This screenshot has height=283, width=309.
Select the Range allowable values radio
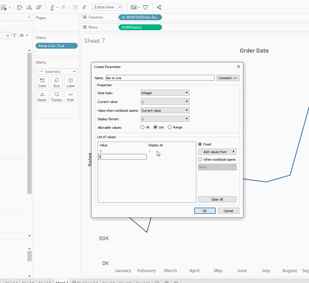click(170, 127)
